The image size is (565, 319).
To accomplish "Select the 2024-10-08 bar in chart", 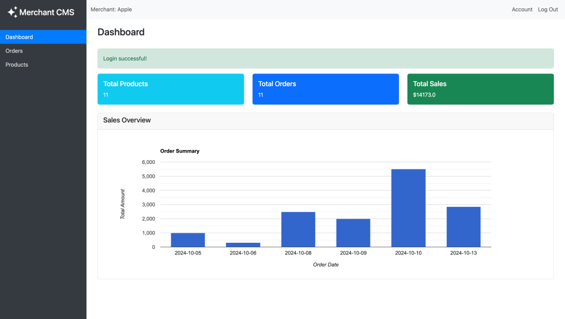I will click(298, 230).
